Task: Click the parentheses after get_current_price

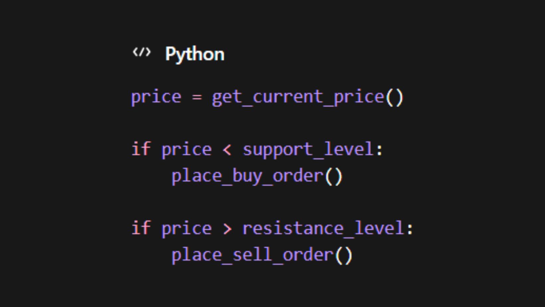Action: point(394,98)
